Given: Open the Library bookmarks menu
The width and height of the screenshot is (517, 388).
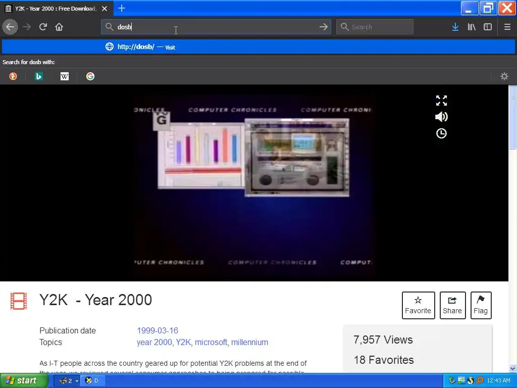Looking at the screenshot, I should point(472,27).
